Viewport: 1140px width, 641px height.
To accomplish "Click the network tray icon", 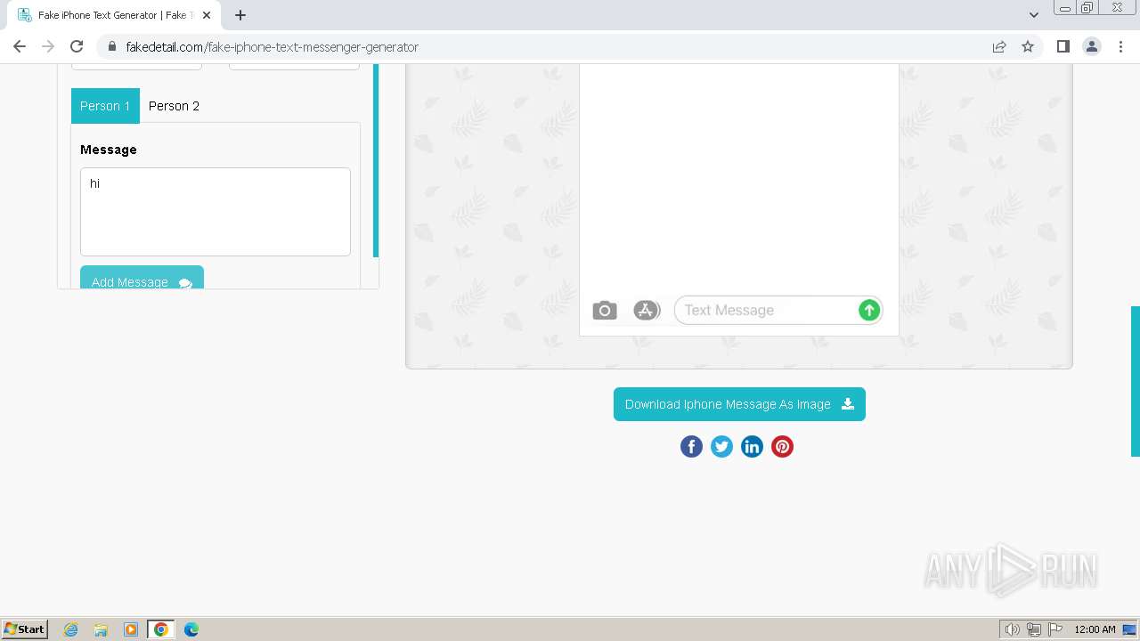I will click(x=1034, y=629).
